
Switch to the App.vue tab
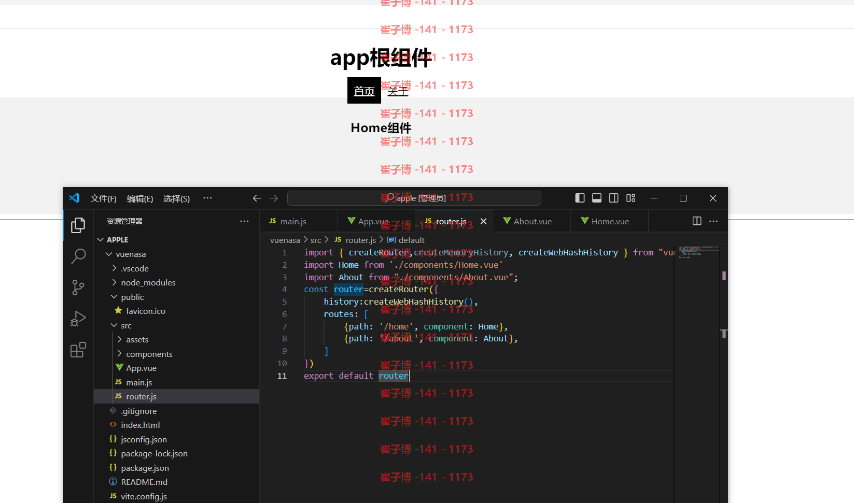(376, 221)
